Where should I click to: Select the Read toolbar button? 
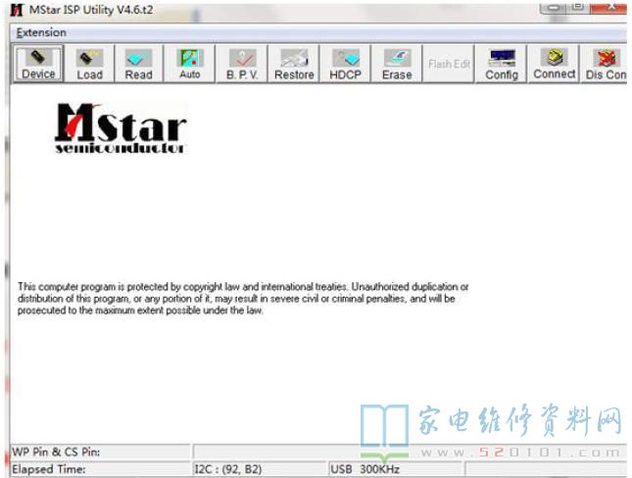pyautogui.click(x=139, y=64)
